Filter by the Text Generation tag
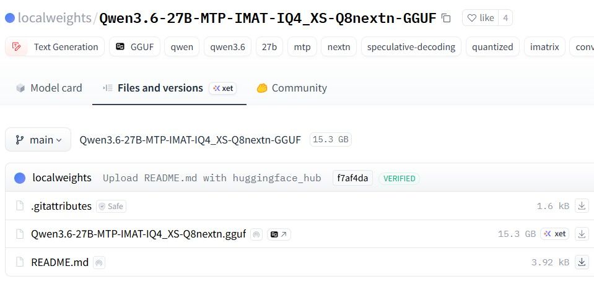Image resolution: width=594 pixels, height=287 pixels. [55, 47]
